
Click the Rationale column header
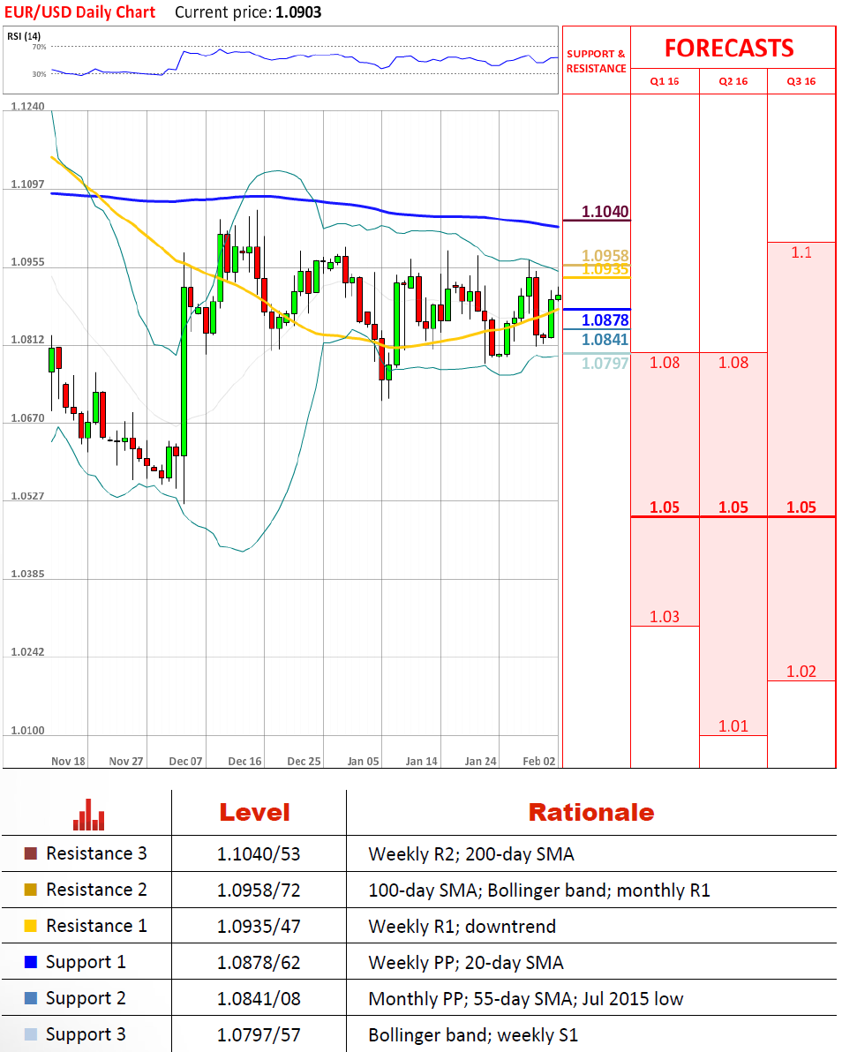590,812
